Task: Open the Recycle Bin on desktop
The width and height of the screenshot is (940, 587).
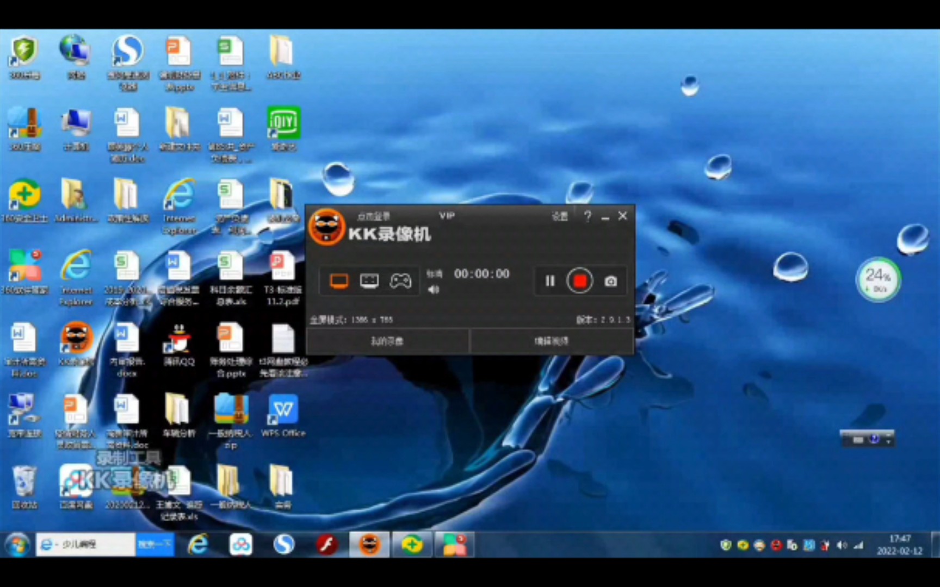Action: pyautogui.click(x=24, y=487)
